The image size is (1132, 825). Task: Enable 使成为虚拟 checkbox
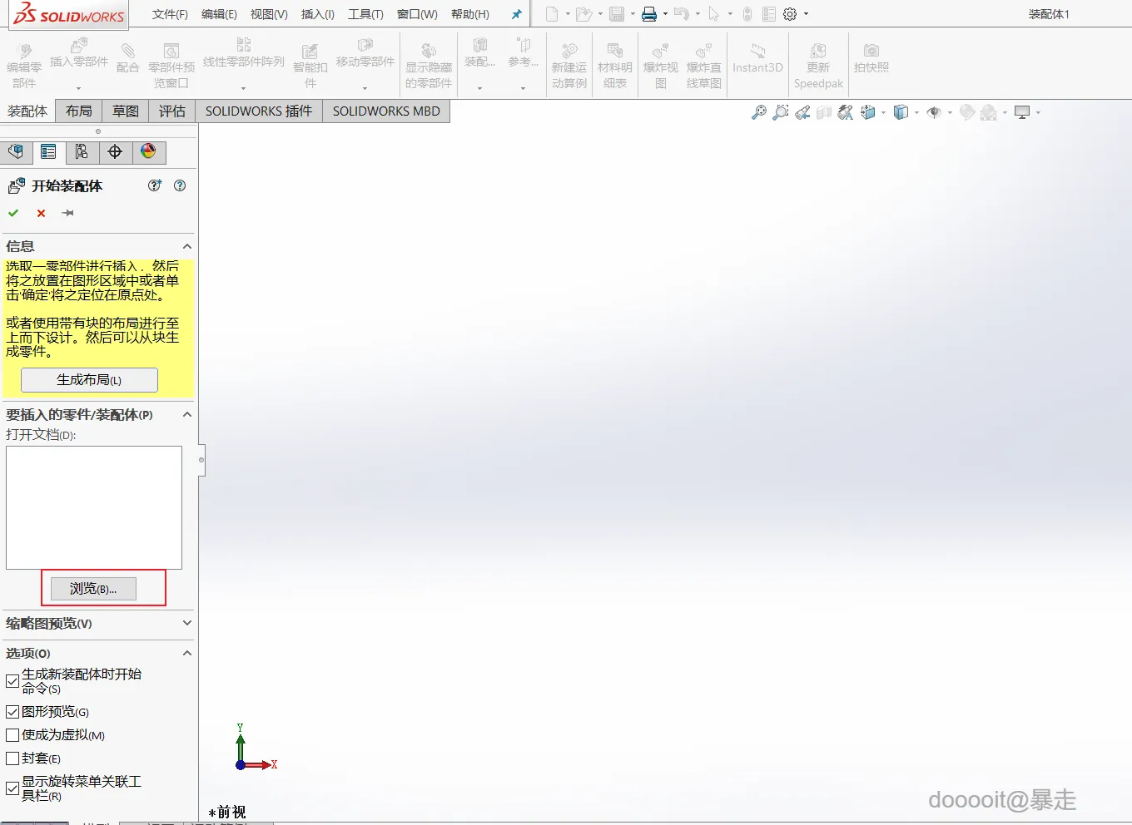(12, 735)
